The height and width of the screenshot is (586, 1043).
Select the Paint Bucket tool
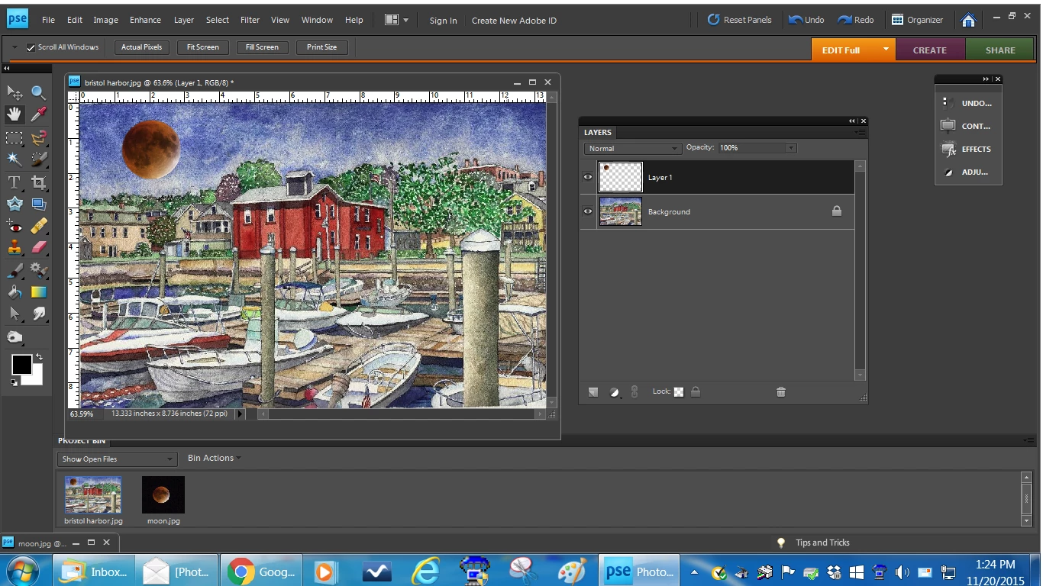[15, 291]
